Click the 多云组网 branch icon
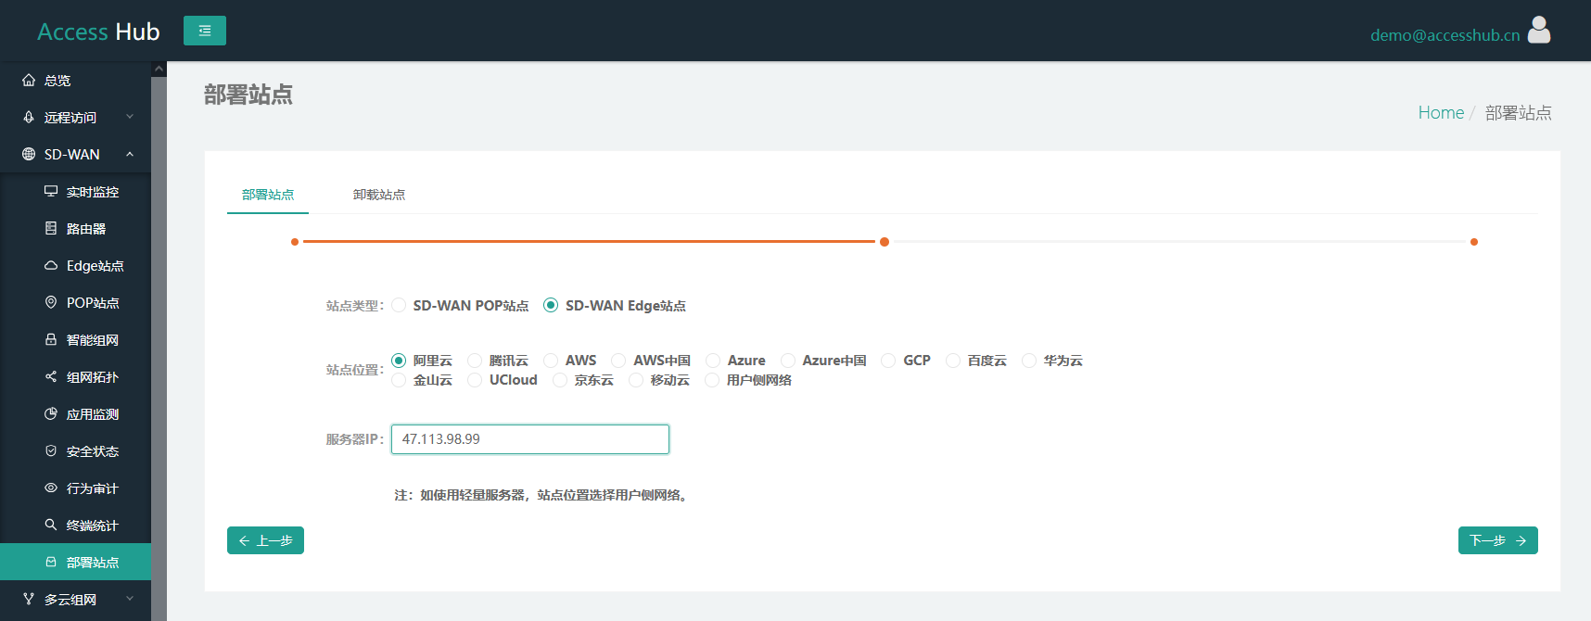The width and height of the screenshot is (1591, 621). pos(29,600)
